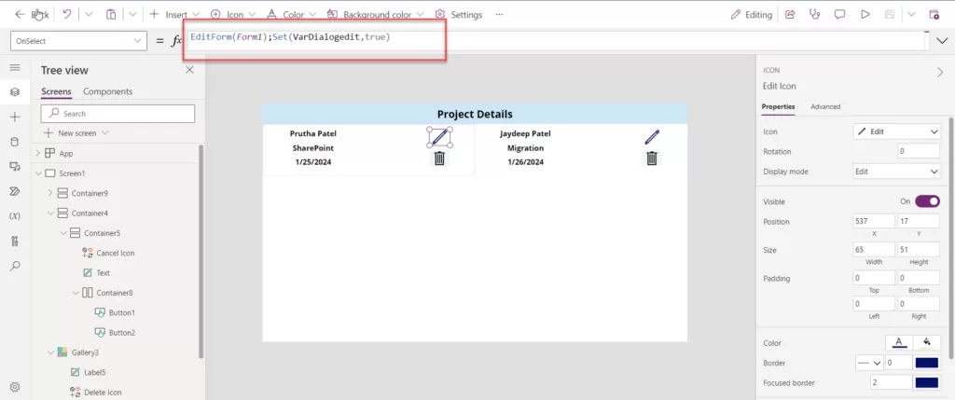
Task: Click the Settings button in toolbar
Action: pyautogui.click(x=460, y=15)
